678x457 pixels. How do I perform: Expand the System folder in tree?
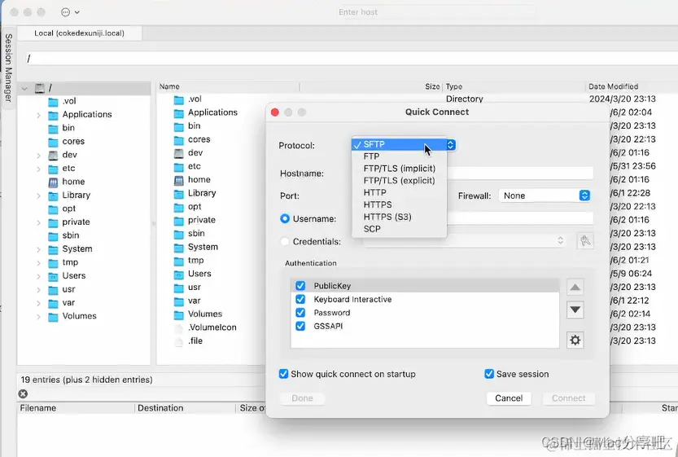pyautogui.click(x=38, y=249)
